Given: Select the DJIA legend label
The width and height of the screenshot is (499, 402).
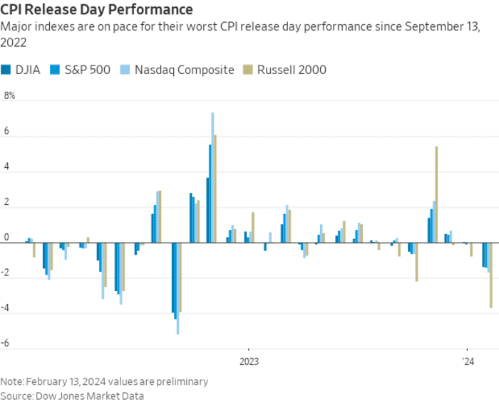Looking at the screenshot, I should [28, 70].
